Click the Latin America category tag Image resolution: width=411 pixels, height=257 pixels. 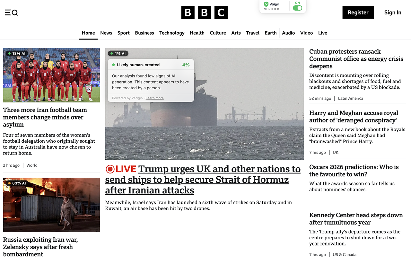(x=351, y=98)
